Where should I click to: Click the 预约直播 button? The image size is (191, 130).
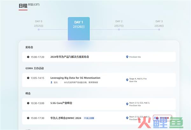pos(162,118)
